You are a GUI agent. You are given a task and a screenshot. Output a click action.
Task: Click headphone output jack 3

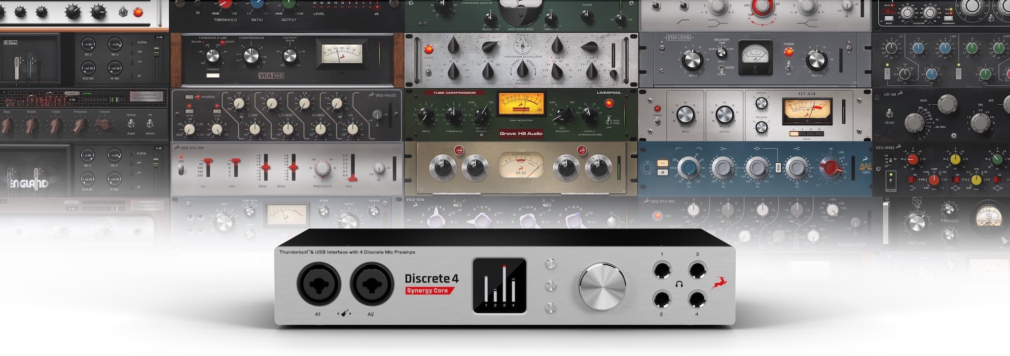(696, 271)
